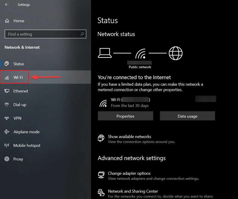The width and height of the screenshot is (238, 199).
Task: Go to Mobile hotspot settings
Action: [x=27, y=146]
